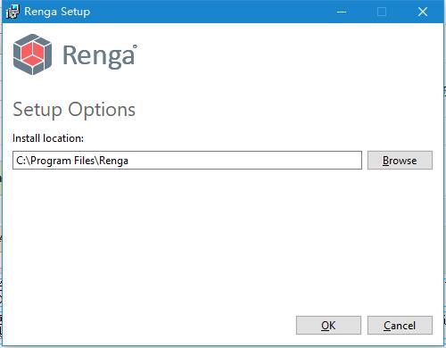The width and height of the screenshot is (446, 348).
Task: Click the registered trademark symbol beside Renga
Action: pyautogui.click(x=135, y=46)
